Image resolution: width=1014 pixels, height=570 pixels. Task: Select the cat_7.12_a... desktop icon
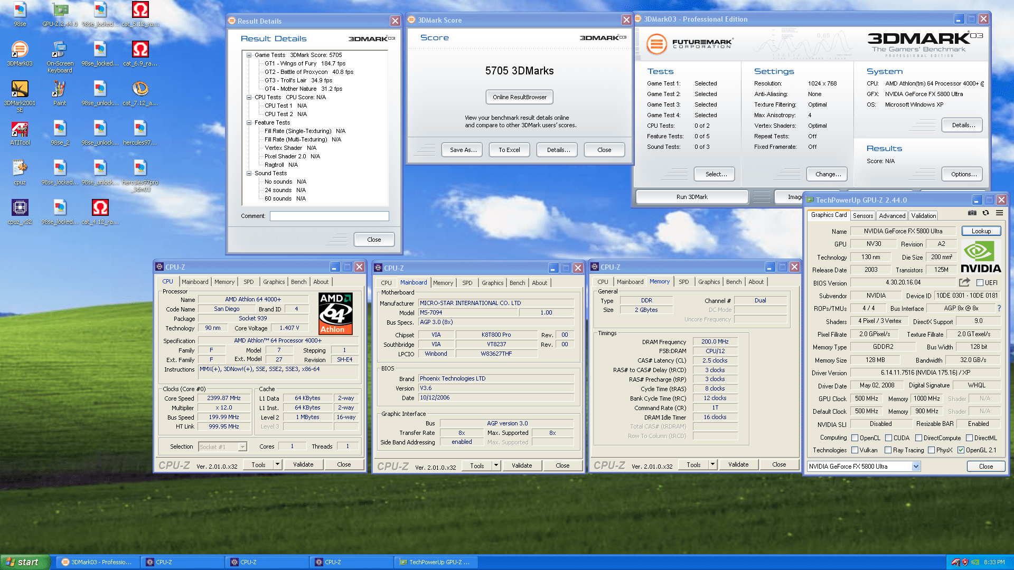click(140, 93)
